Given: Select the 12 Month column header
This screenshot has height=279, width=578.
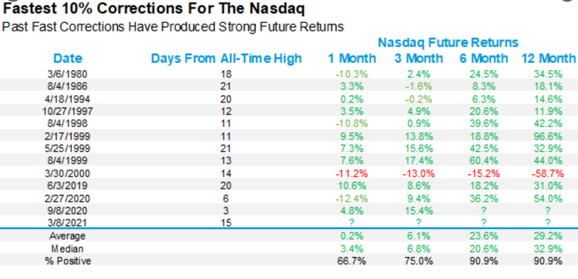Looking at the screenshot, I should pos(548,59).
